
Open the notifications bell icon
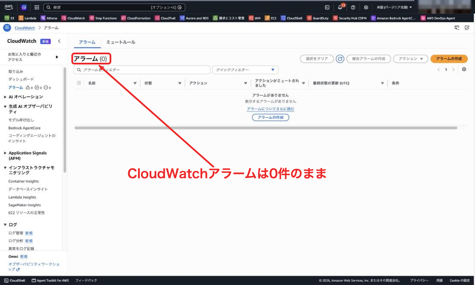[340, 7]
